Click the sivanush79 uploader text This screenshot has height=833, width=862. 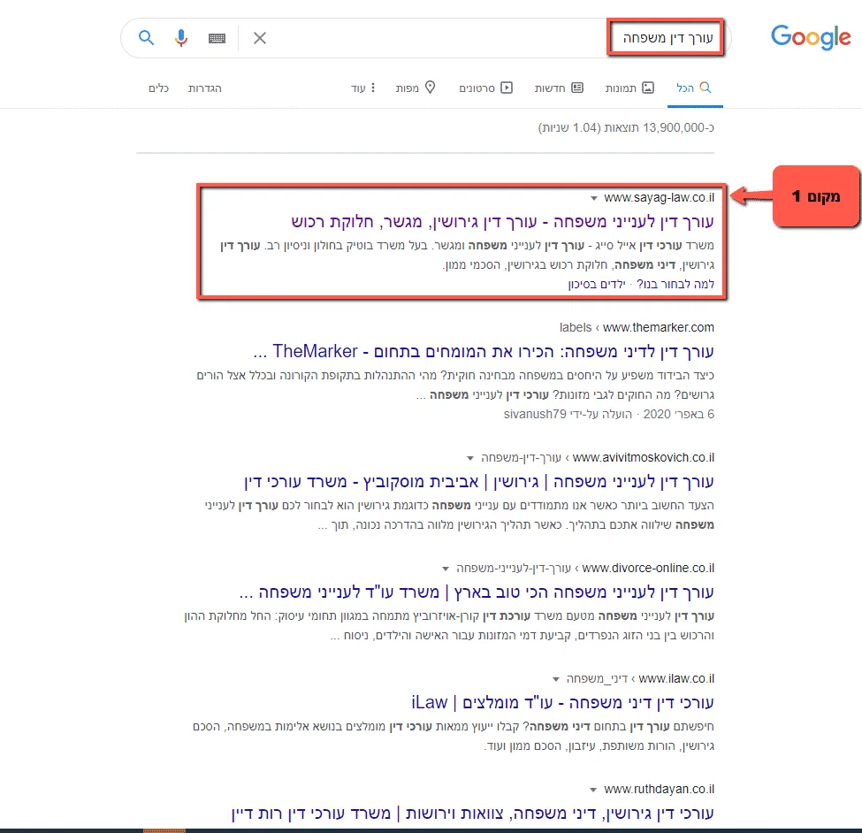coord(535,414)
